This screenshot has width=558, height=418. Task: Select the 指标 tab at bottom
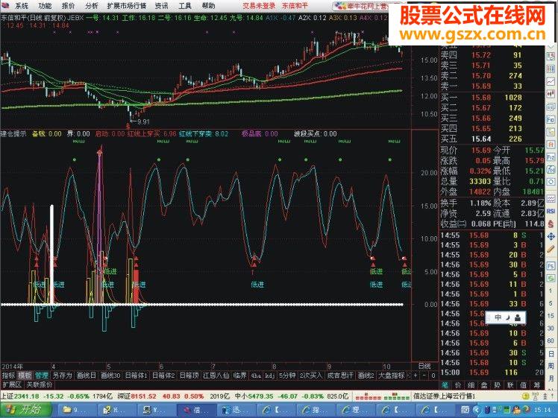pyautogui.click(x=8, y=376)
